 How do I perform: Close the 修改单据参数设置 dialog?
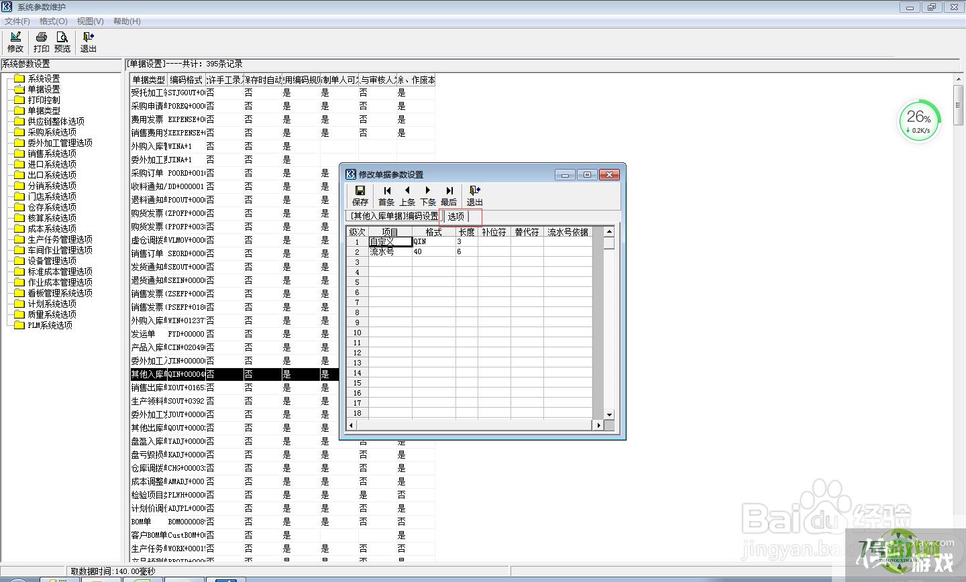[609, 174]
